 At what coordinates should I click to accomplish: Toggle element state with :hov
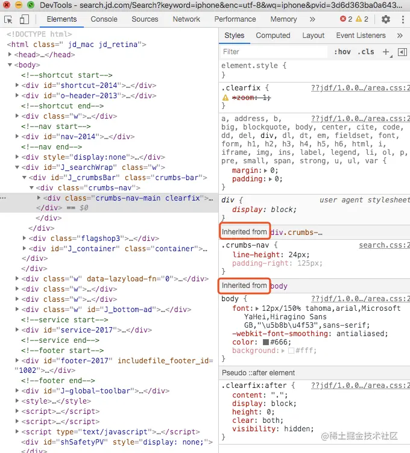click(342, 52)
